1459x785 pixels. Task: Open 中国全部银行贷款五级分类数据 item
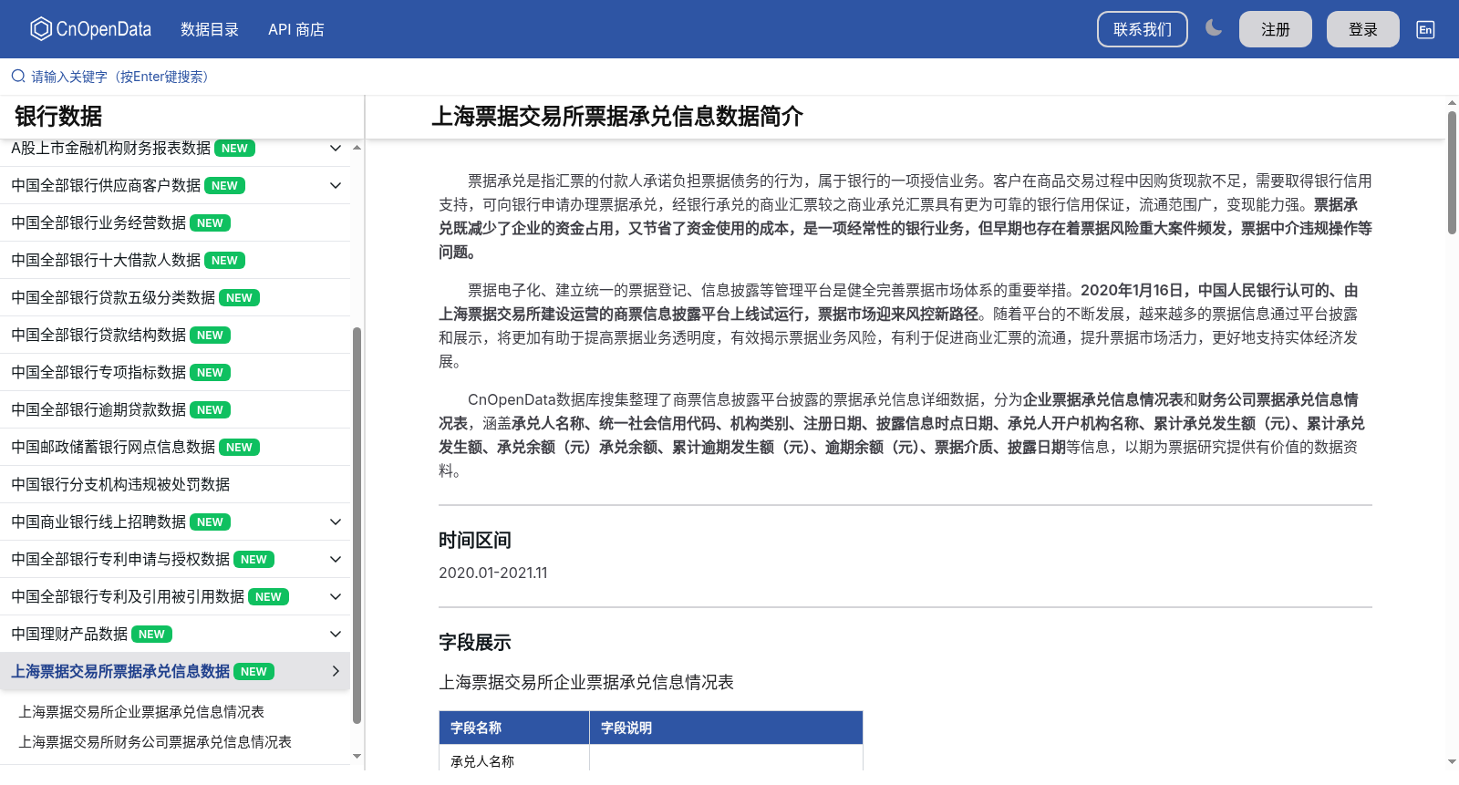coord(175,297)
